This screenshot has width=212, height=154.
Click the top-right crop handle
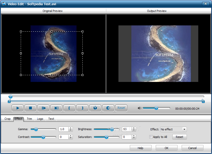coord(83,32)
